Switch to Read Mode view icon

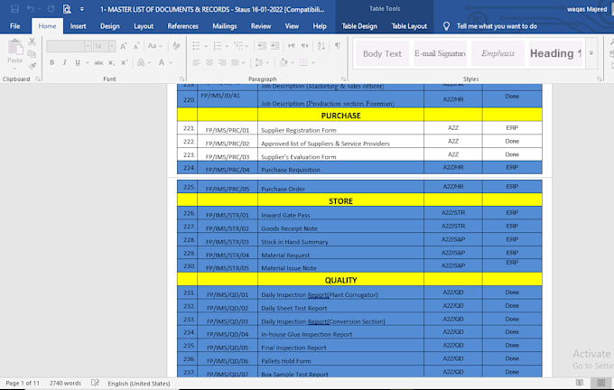580,383
